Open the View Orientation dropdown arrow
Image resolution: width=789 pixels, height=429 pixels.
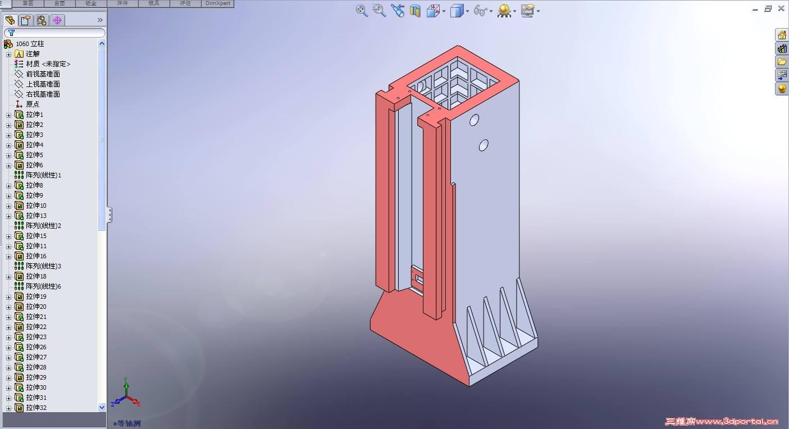(x=444, y=11)
